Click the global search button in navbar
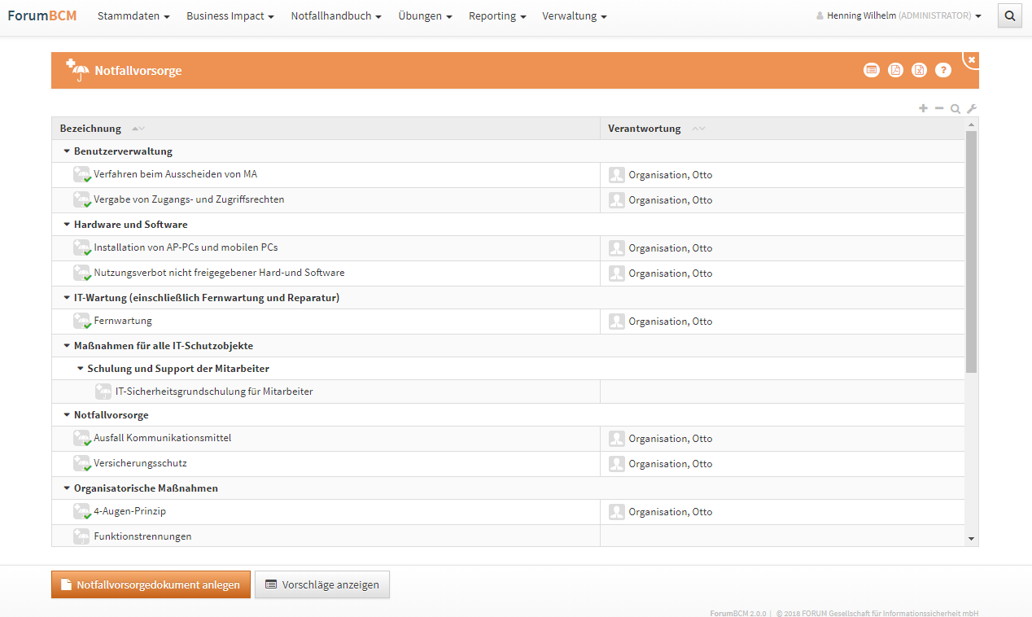Image resolution: width=1032 pixels, height=617 pixels. click(x=1009, y=15)
